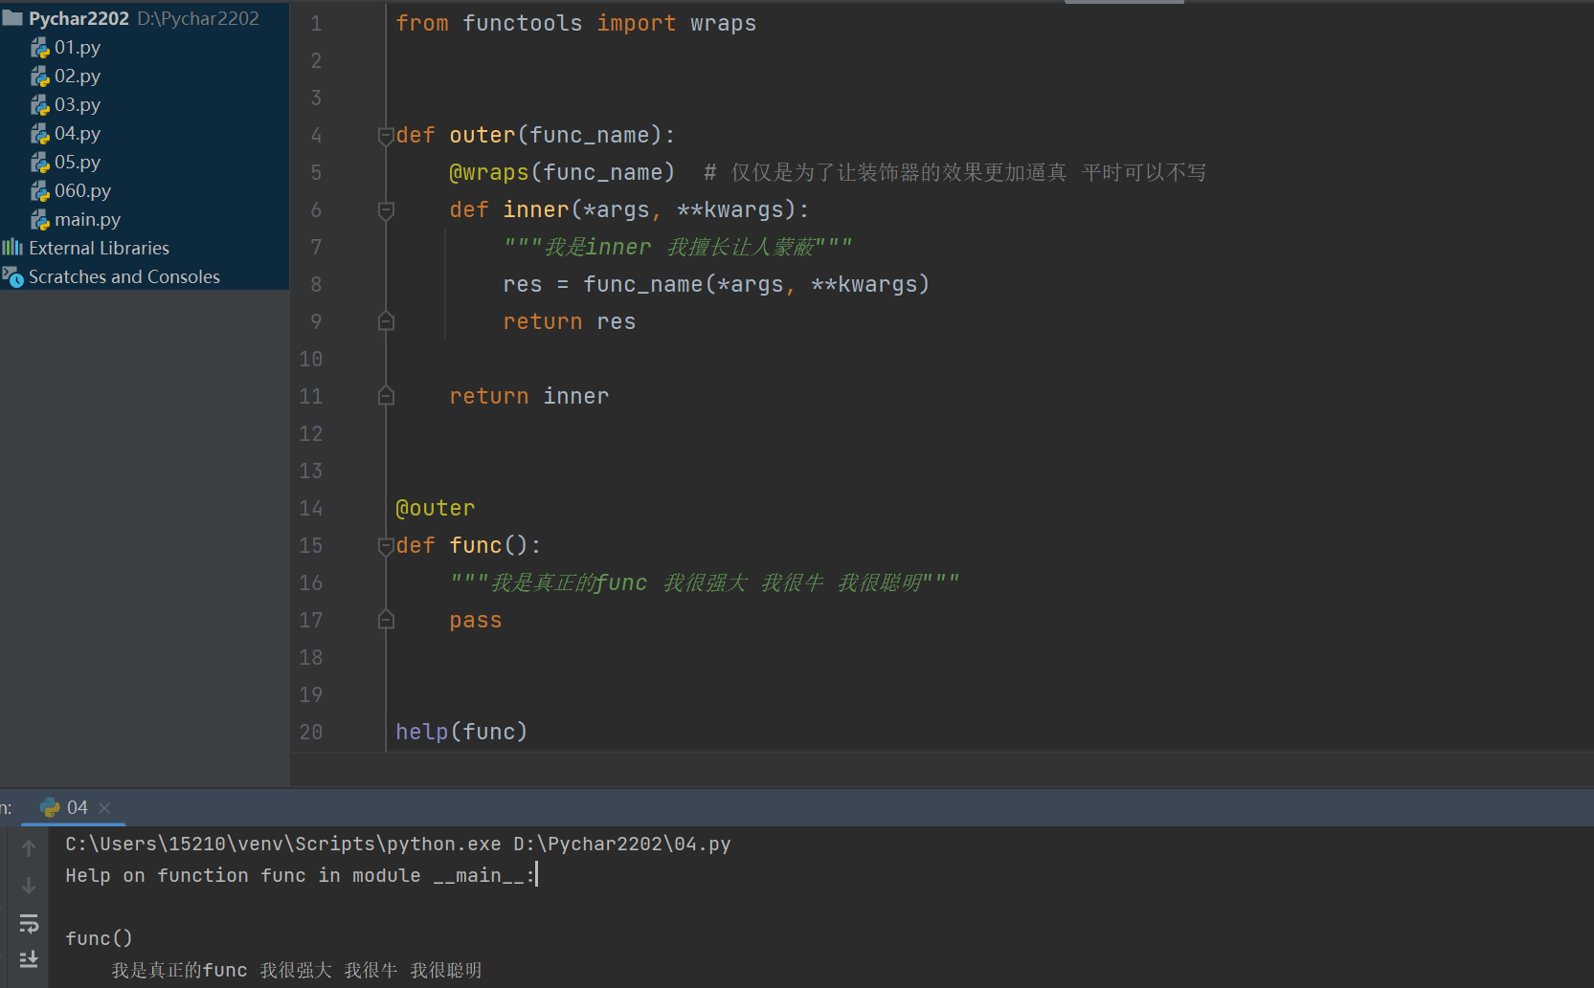Viewport: 1594px width, 988px height.
Task: Click the Python logo on the 04 run tab
Action: click(x=50, y=808)
